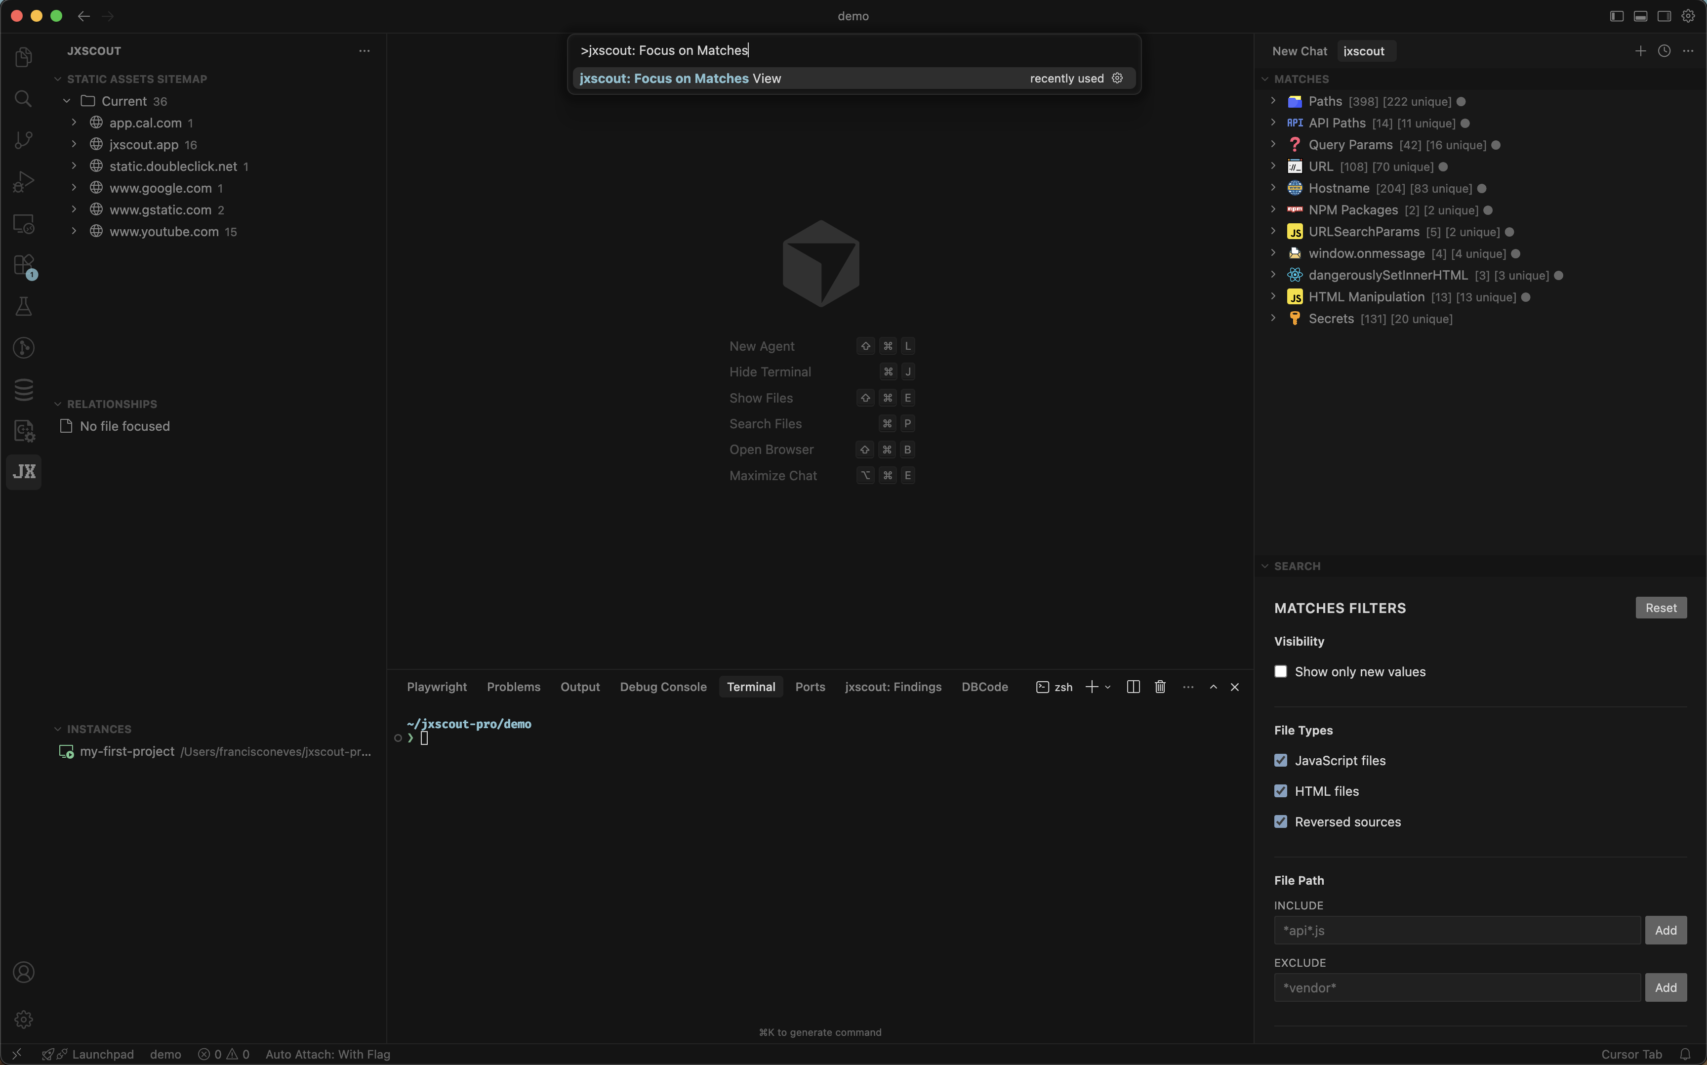
Task: Switch to the New Chat tab
Action: tap(1299, 51)
